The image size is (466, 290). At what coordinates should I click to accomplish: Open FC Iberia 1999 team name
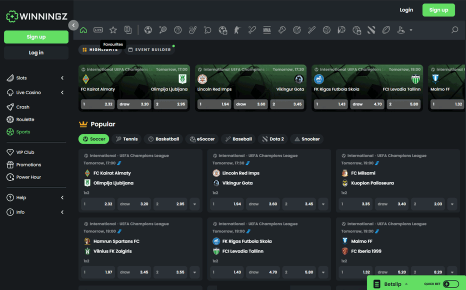pyautogui.click(x=366, y=251)
